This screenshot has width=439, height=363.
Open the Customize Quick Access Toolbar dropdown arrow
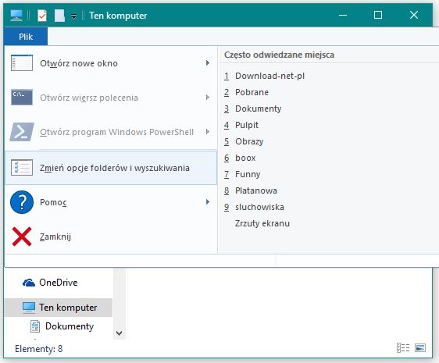[x=74, y=17]
